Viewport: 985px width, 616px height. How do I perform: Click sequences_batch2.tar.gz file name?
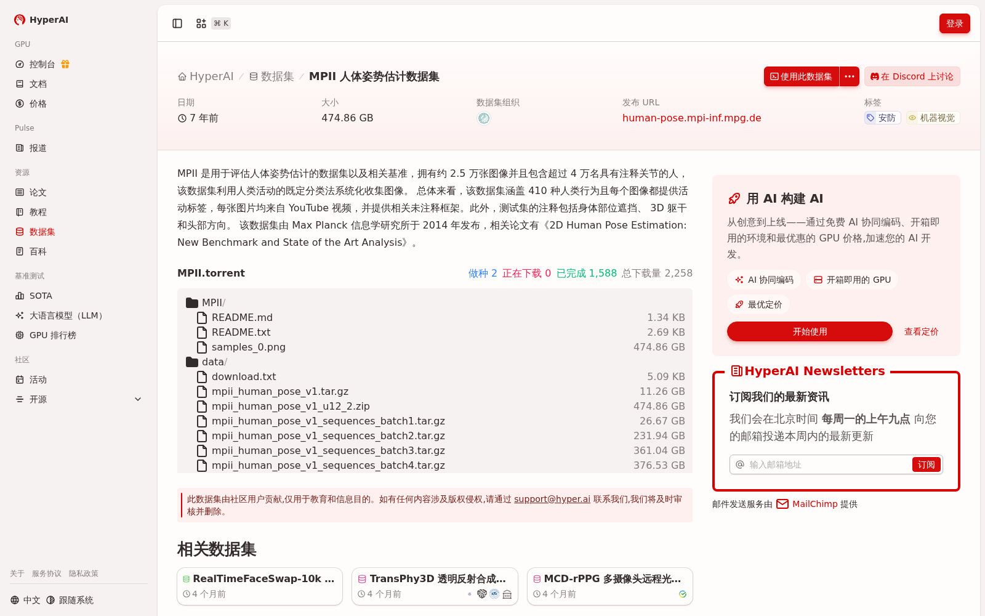click(x=328, y=436)
